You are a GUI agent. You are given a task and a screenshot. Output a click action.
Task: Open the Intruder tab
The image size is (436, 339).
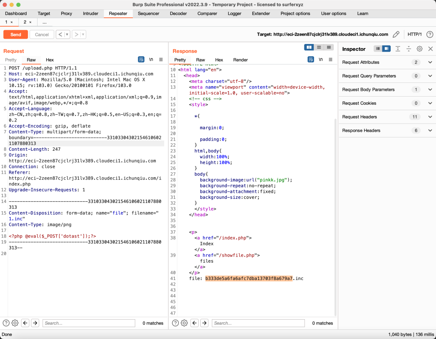tap(91, 13)
